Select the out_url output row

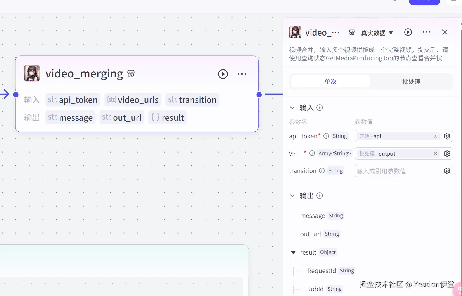[x=320, y=234]
